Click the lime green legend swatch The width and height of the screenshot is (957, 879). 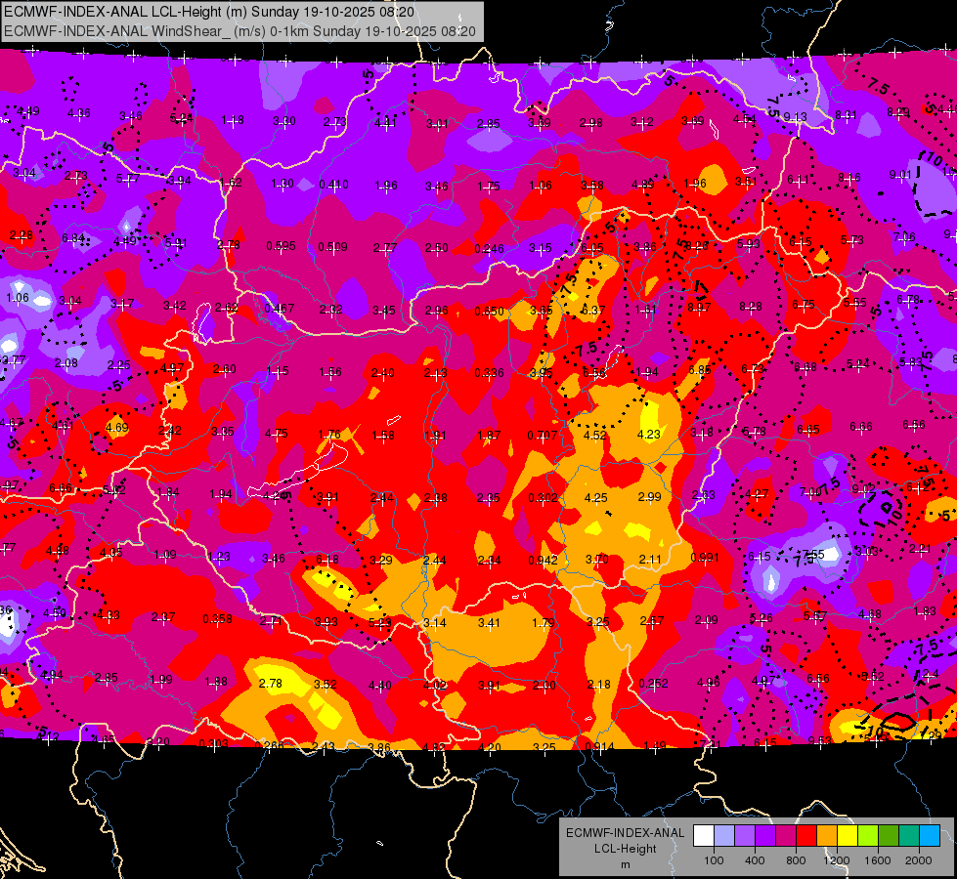point(868,836)
